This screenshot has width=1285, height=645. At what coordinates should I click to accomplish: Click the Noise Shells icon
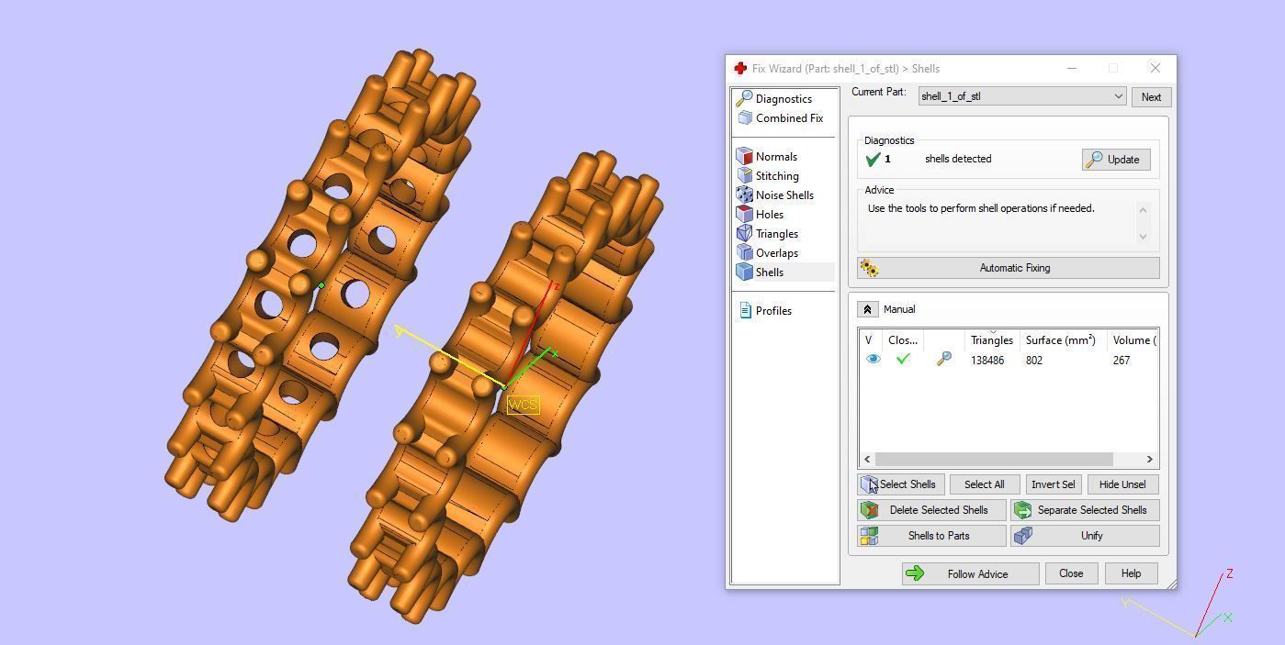(x=745, y=195)
